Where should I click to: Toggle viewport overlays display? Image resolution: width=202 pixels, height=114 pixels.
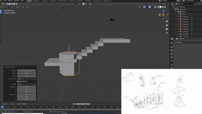click(150, 7)
